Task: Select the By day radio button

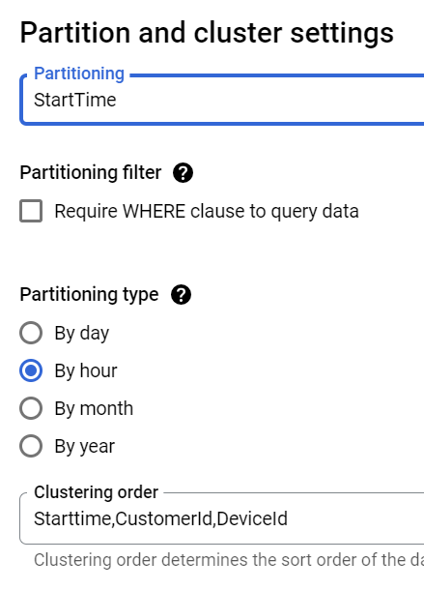Action: (31, 333)
